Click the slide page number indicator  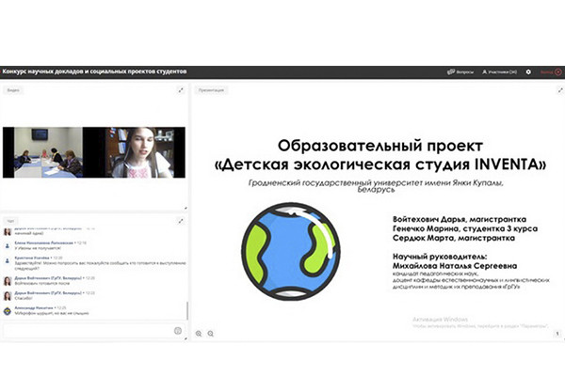(557, 334)
